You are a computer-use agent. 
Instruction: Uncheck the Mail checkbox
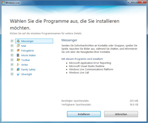click(x=12, y=46)
